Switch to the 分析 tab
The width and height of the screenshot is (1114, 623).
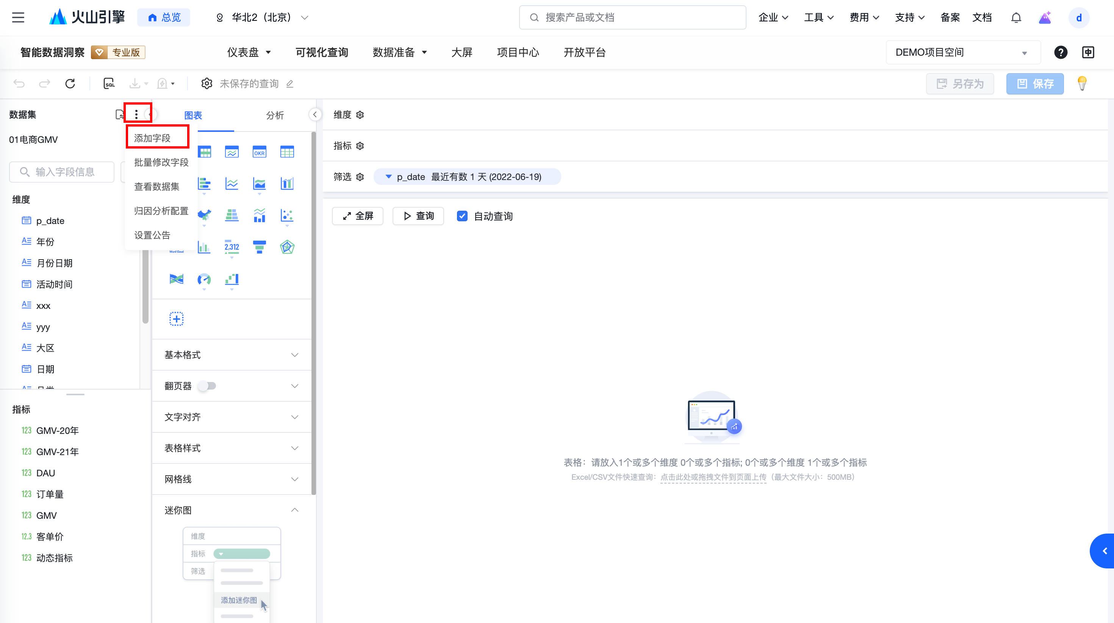pyautogui.click(x=275, y=115)
